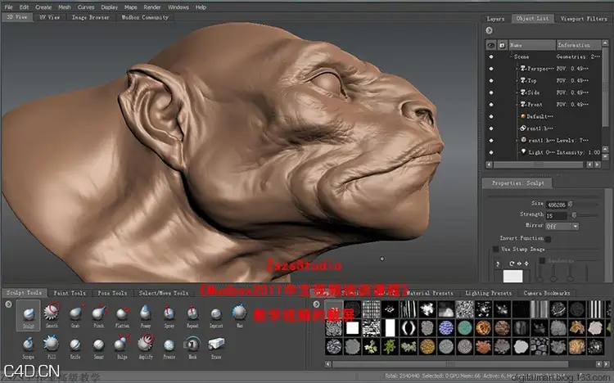This screenshot has height=383, width=614.
Task: Collapse the Scene tree node
Action: [x=511, y=56]
